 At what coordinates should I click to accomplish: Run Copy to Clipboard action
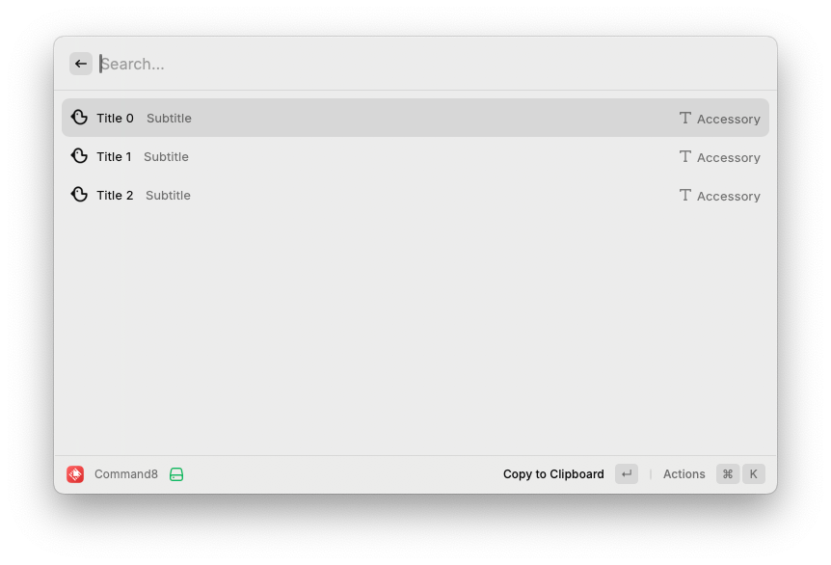(x=553, y=473)
